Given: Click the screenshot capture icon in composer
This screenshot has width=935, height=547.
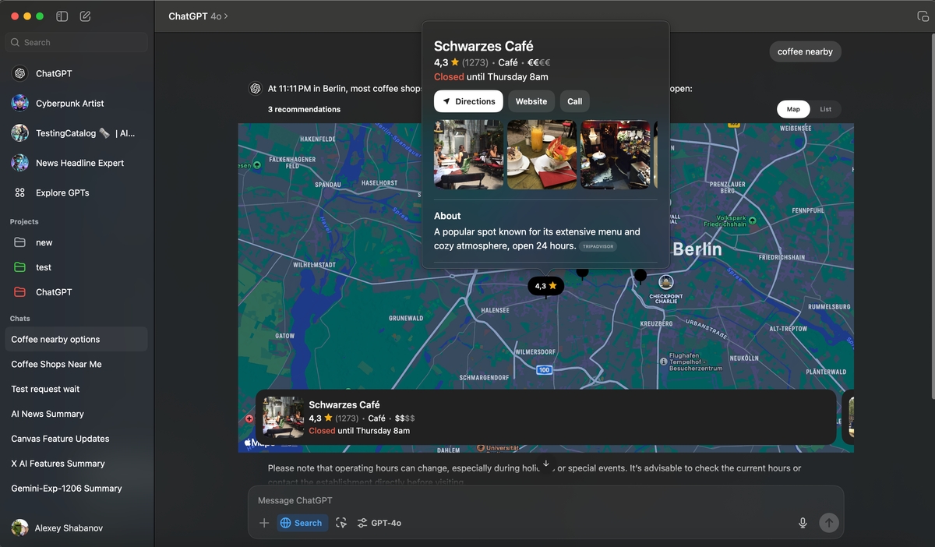Looking at the screenshot, I should point(341,523).
